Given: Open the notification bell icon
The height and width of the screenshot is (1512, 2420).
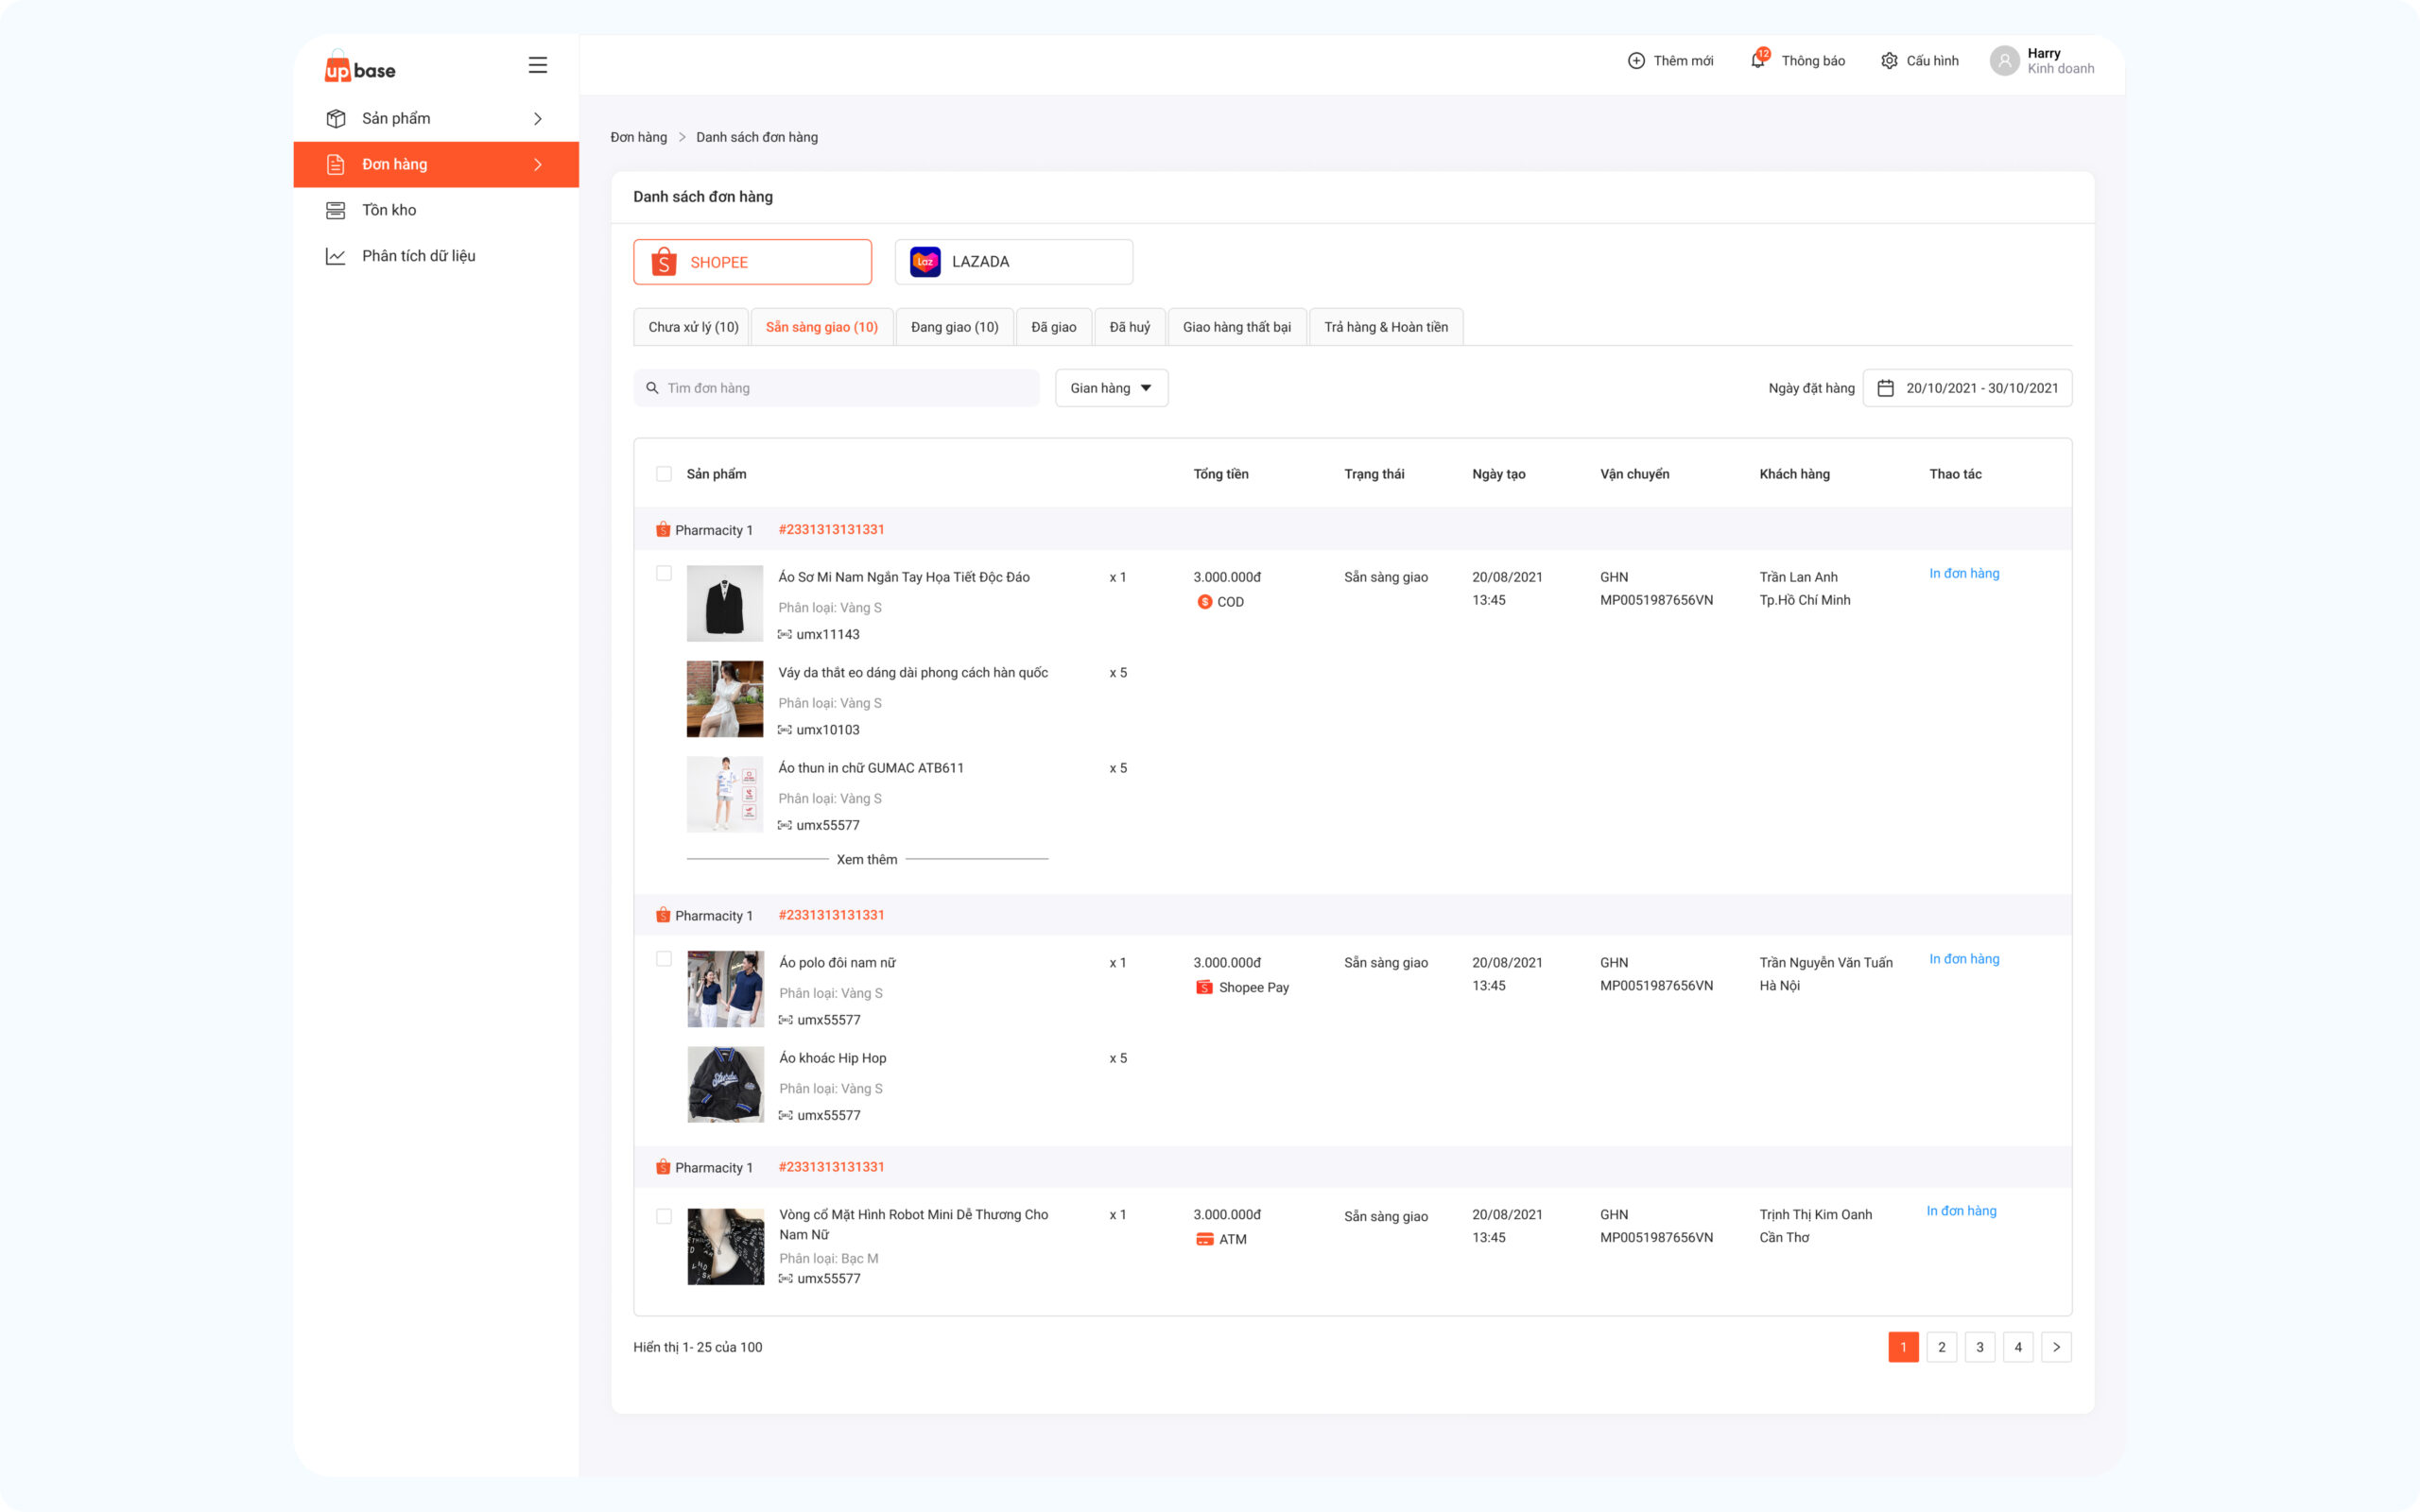Looking at the screenshot, I should pyautogui.click(x=1757, y=60).
